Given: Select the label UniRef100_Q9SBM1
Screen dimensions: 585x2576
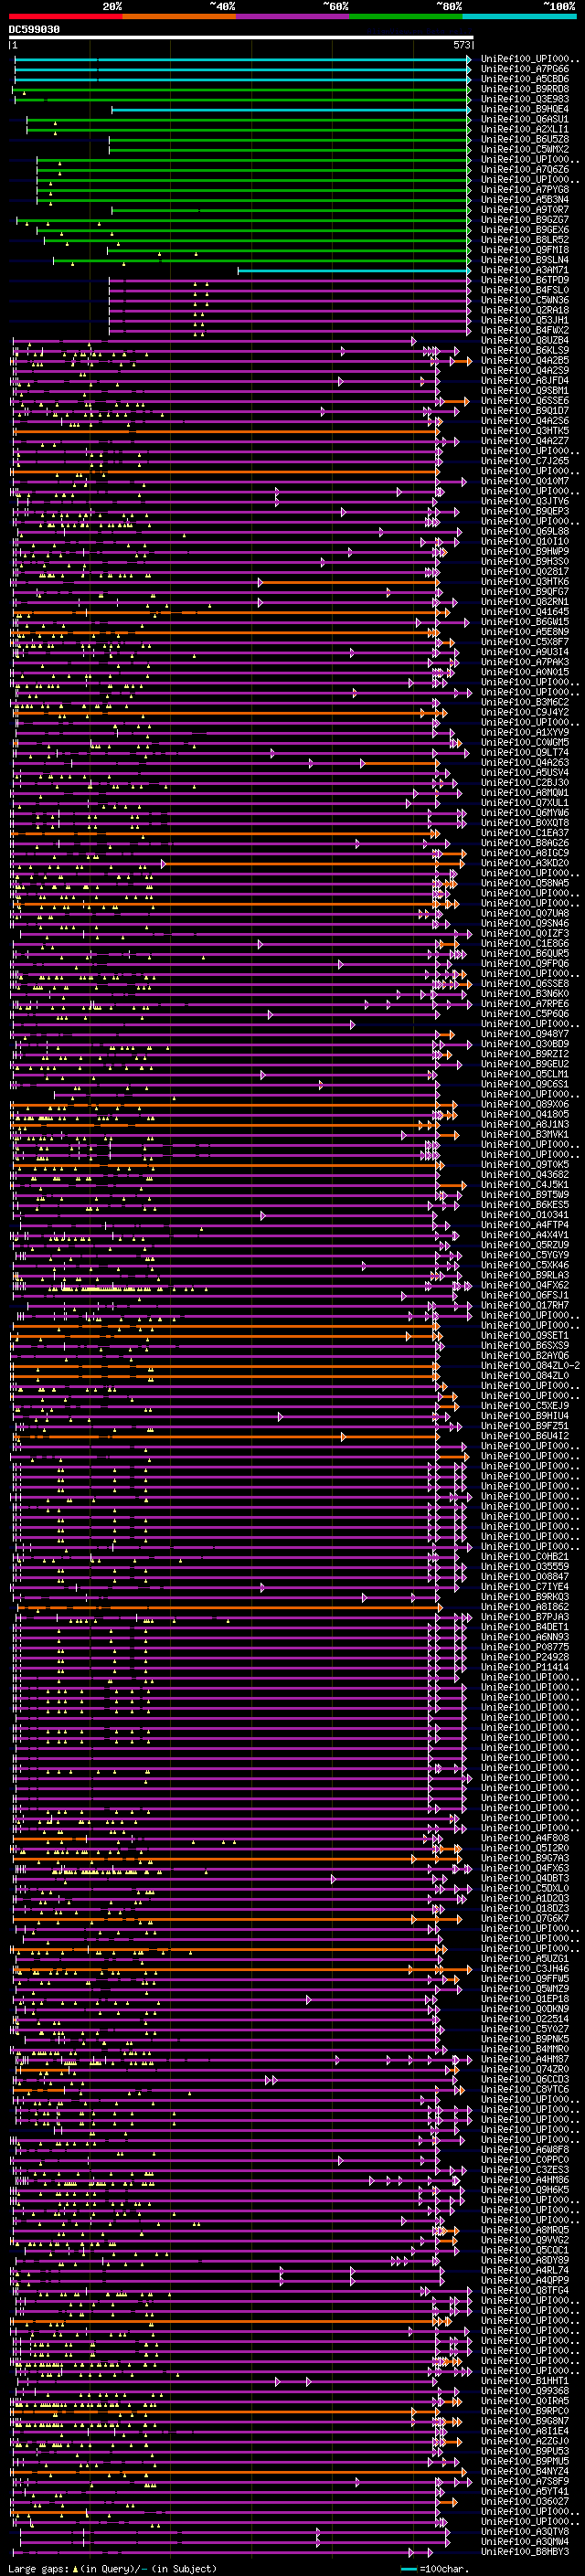Looking at the screenshot, I should click(x=525, y=391).
